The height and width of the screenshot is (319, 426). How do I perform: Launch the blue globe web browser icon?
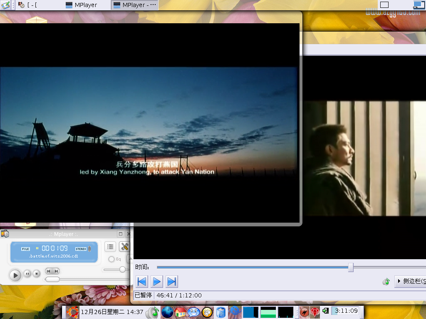point(167,312)
